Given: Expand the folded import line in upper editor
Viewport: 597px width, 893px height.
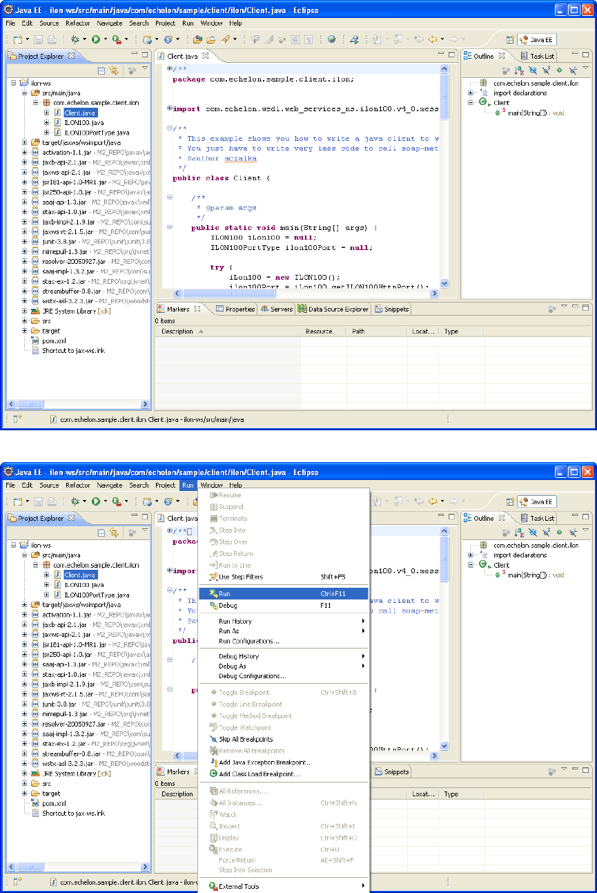Looking at the screenshot, I should point(170,108).
